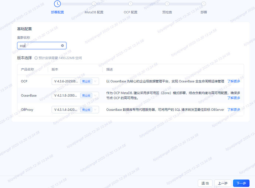The width and height of the screenshot is (255, 188).
Task: Click the 部署配置 step clock icon
Action: (57, 4)
